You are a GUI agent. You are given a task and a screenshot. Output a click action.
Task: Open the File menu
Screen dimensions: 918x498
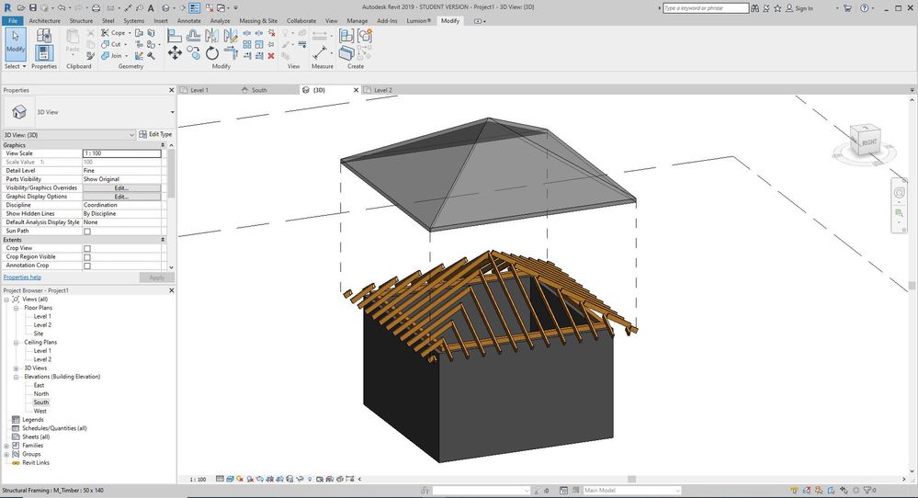click(x=13, y=20)
